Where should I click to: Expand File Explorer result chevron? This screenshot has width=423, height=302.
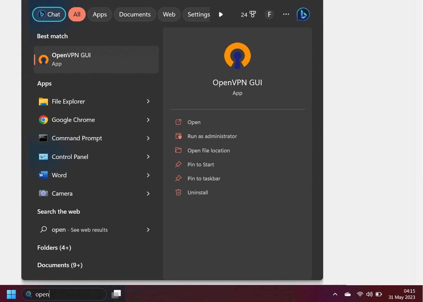click(x=148, y=101)
